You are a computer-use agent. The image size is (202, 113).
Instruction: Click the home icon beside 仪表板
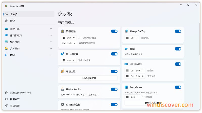(6, 14)
